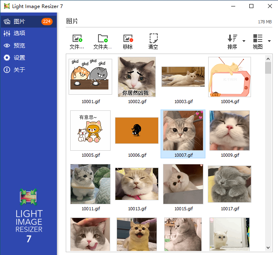Select thumbnail 10009.gif smiling cat
The width and height of the screenshot is (278, 255).
coord(230,131)
